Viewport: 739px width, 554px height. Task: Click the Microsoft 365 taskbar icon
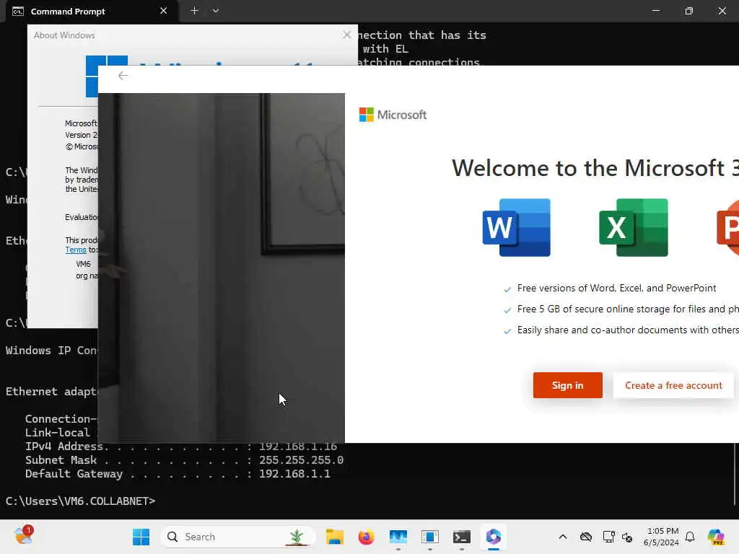click(494, 537)
